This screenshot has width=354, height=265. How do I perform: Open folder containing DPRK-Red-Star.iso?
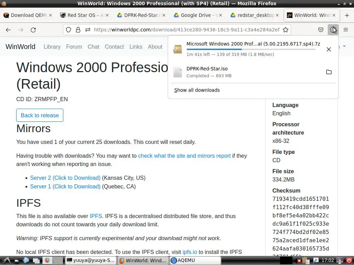pos(329,72)
